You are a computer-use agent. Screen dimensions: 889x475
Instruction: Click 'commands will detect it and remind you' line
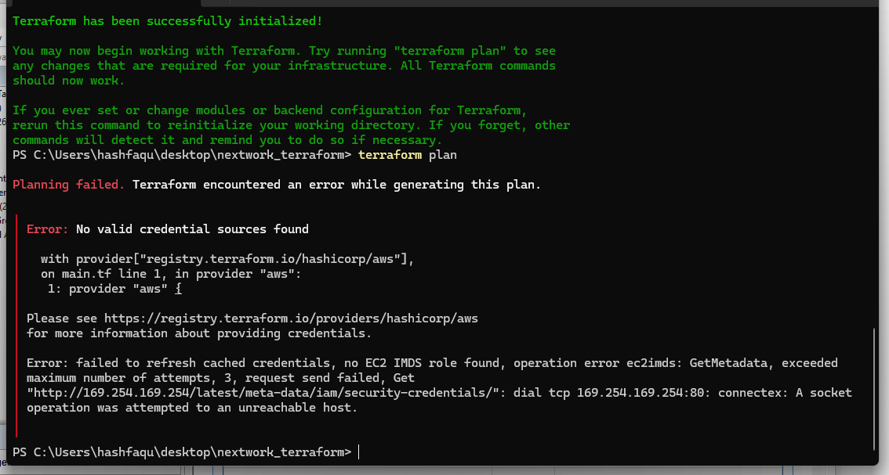(227, 140)
